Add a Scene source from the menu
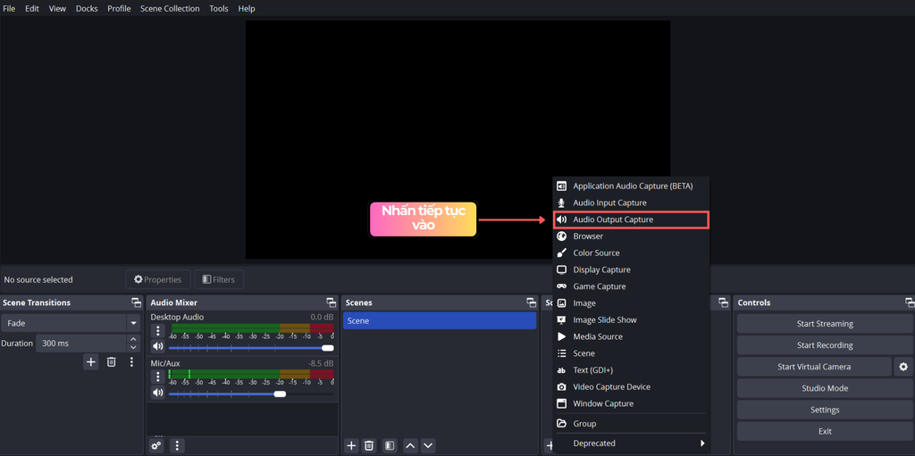Viewport: 915px width, 456px height. tap(631, 353)
